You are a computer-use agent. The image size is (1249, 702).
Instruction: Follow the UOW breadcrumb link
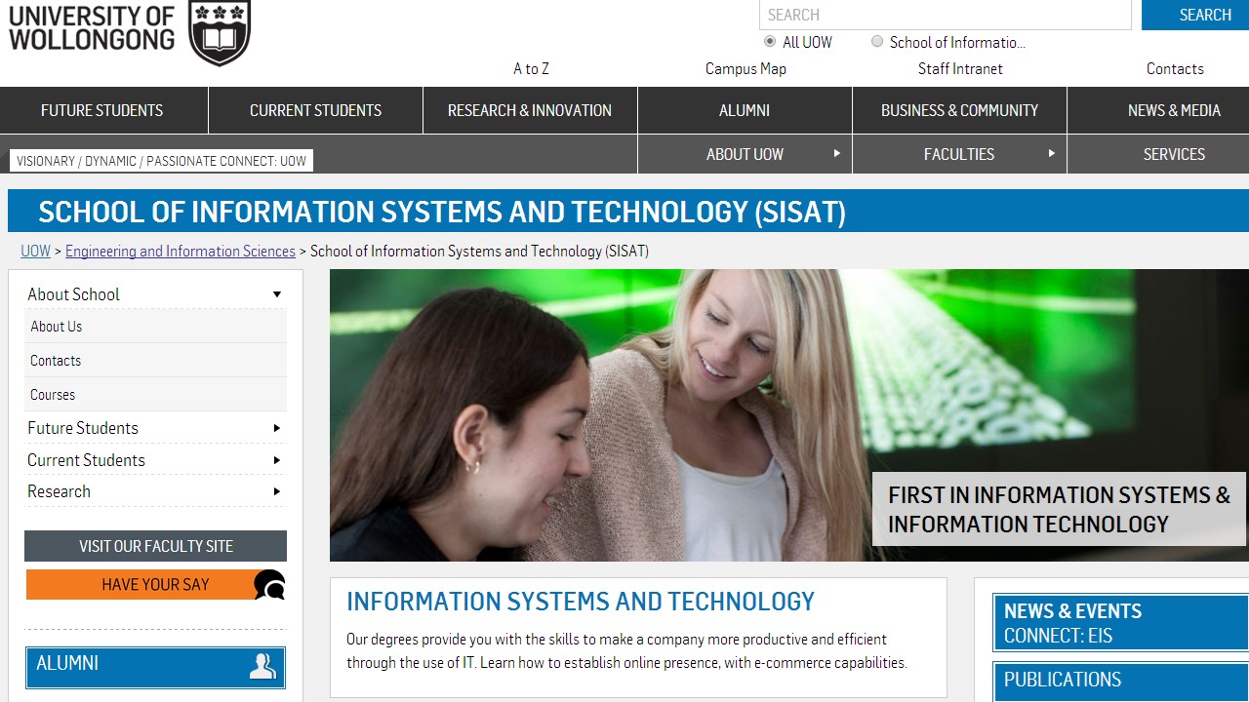pos(35,251)
